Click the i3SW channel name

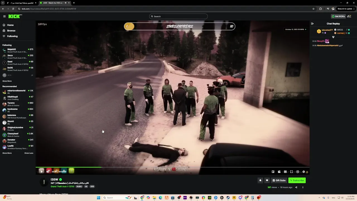point(54,180)
